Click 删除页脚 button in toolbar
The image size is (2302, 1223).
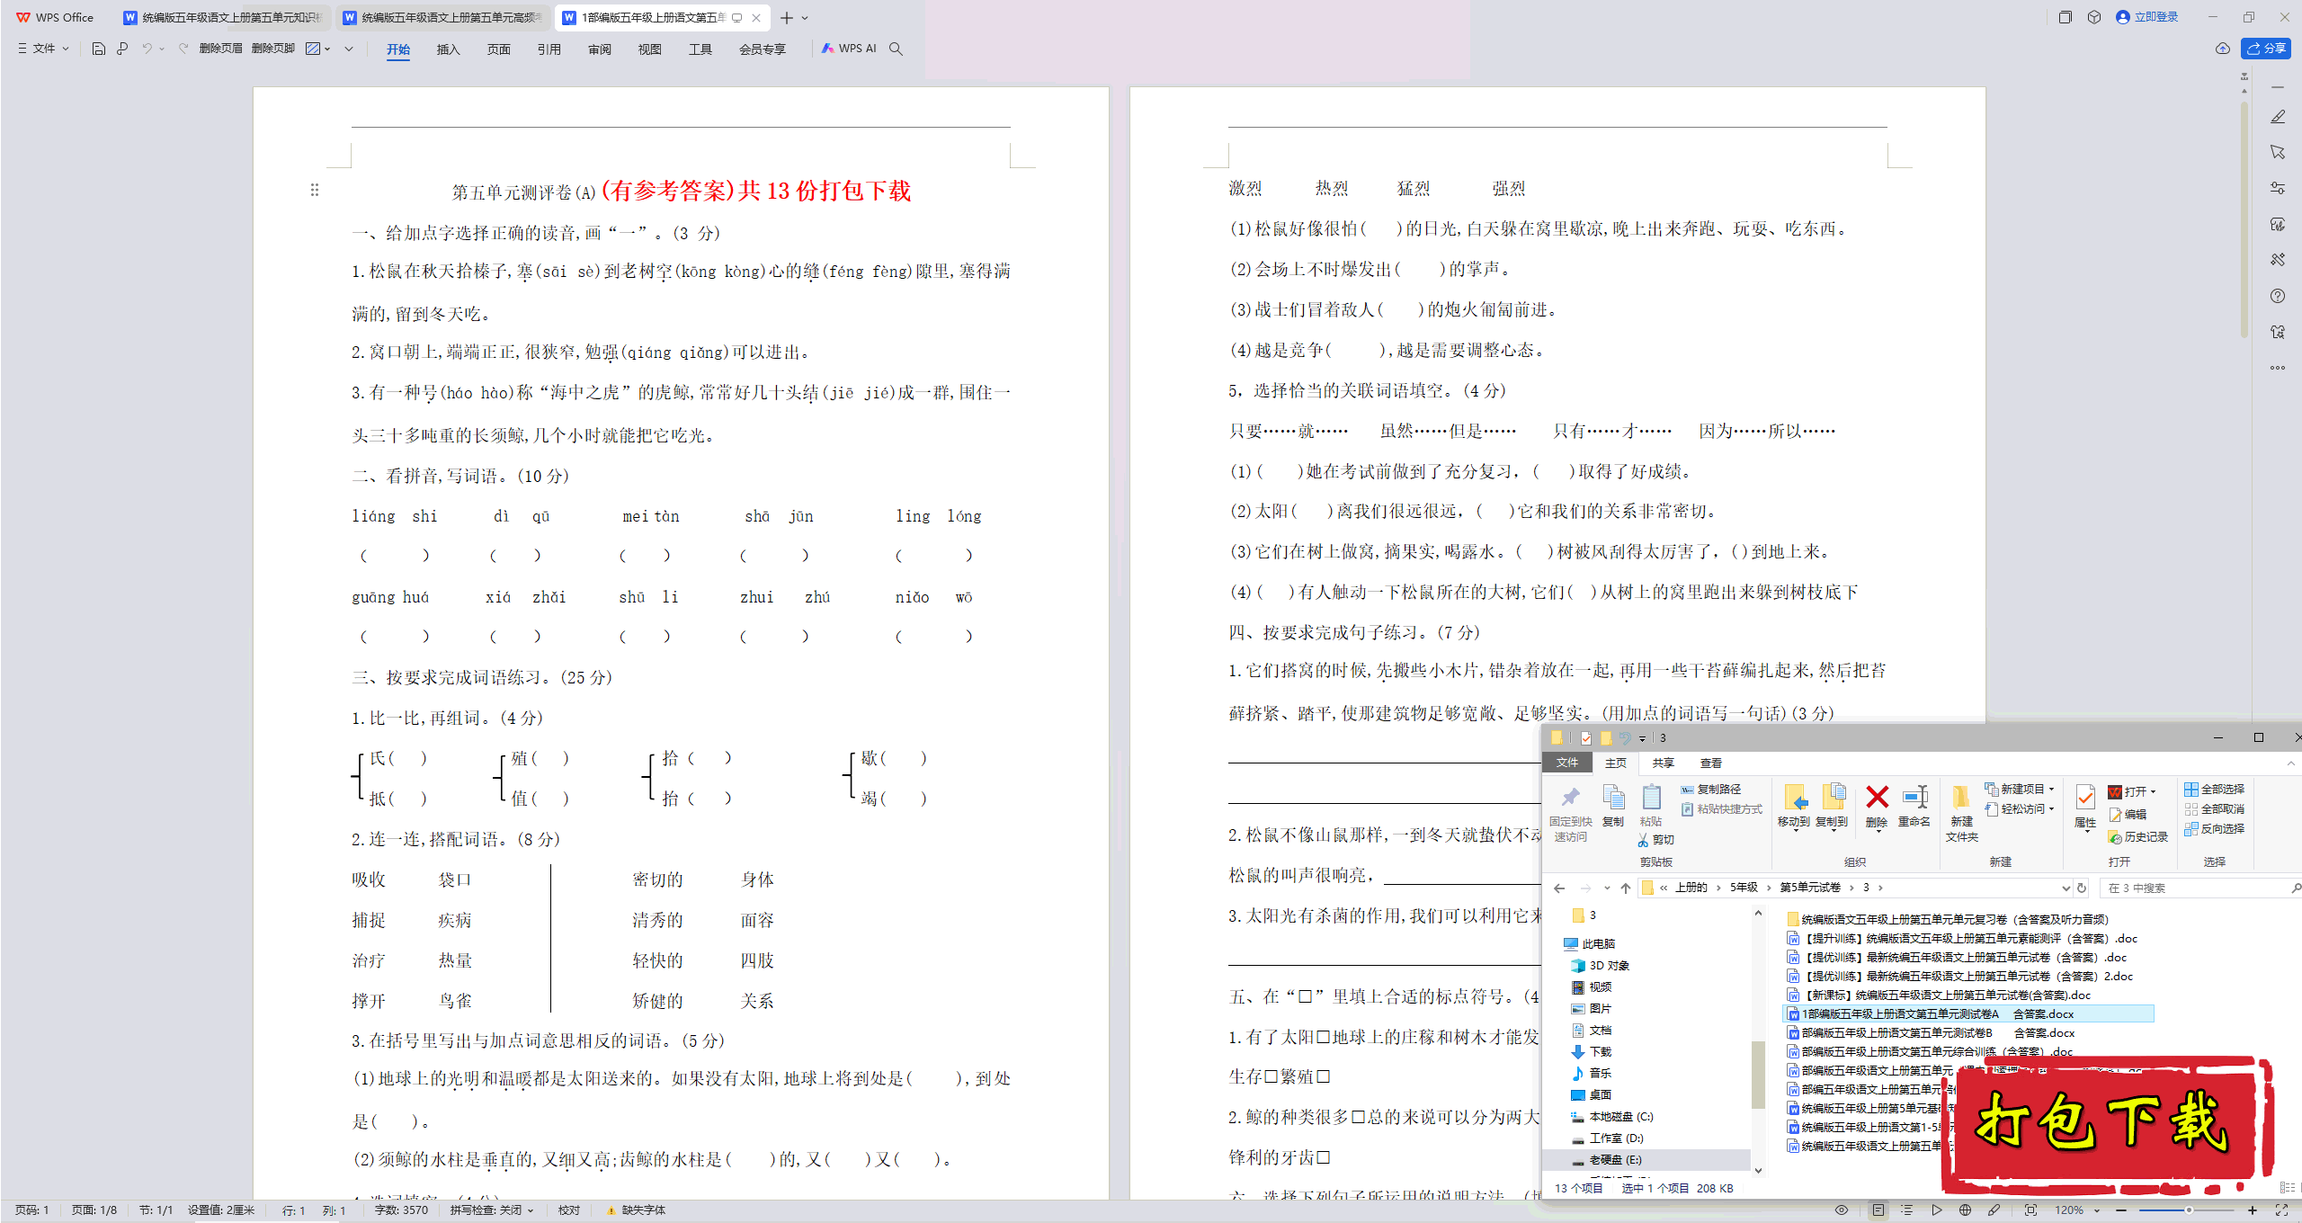pyautogui.click(x=273, y=49)
